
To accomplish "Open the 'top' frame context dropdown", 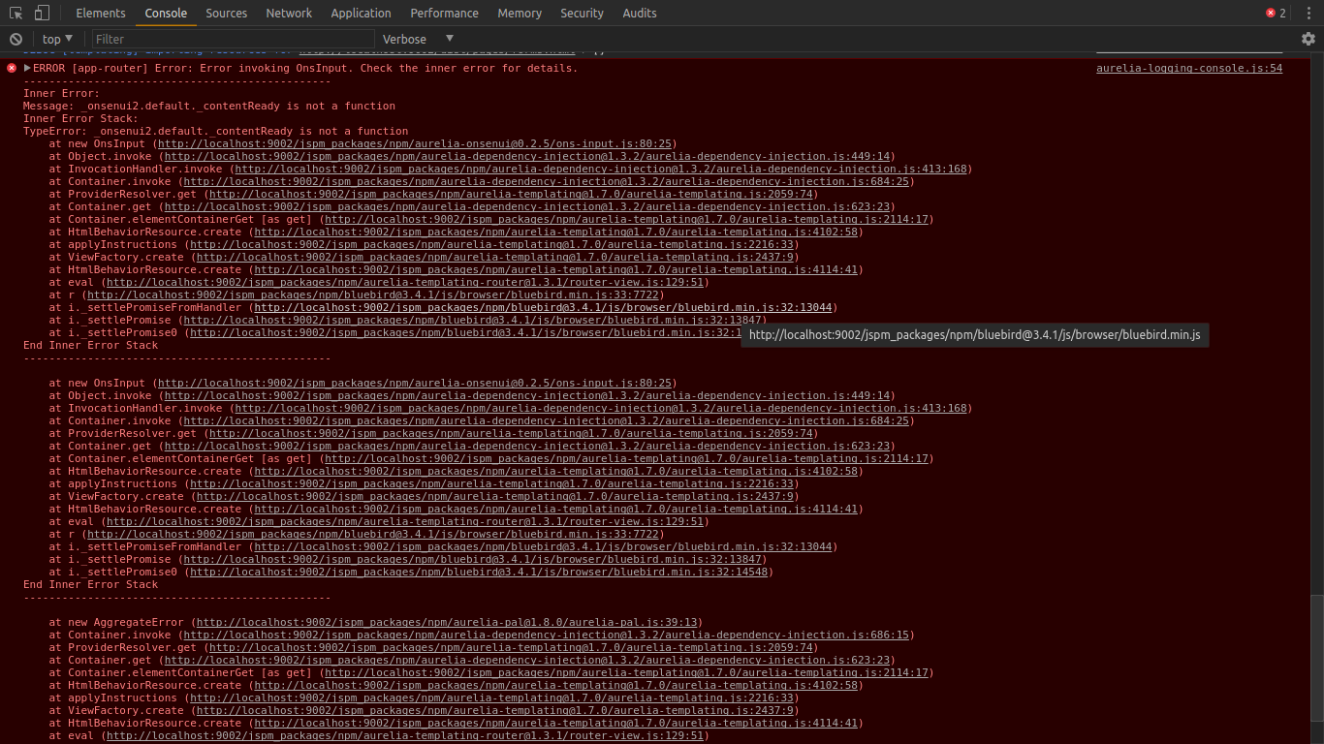I will pos(55,39).
